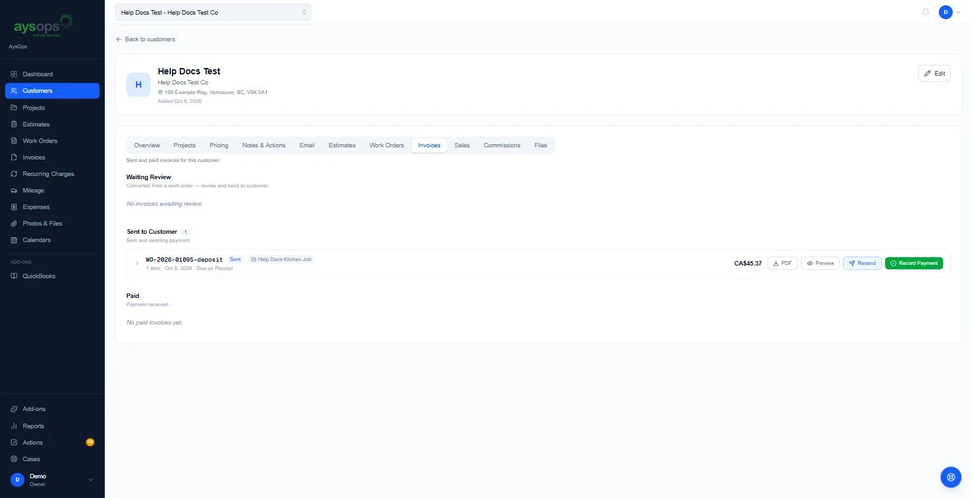Click the location pin icon by address
Screen dimensions: 972x498
[x=160, y=92]
